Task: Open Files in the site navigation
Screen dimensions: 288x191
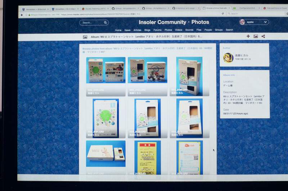Action: [199, 30]
